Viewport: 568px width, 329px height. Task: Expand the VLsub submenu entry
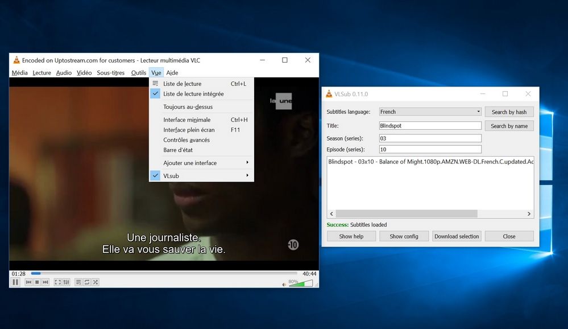click(x=201, y=175)
